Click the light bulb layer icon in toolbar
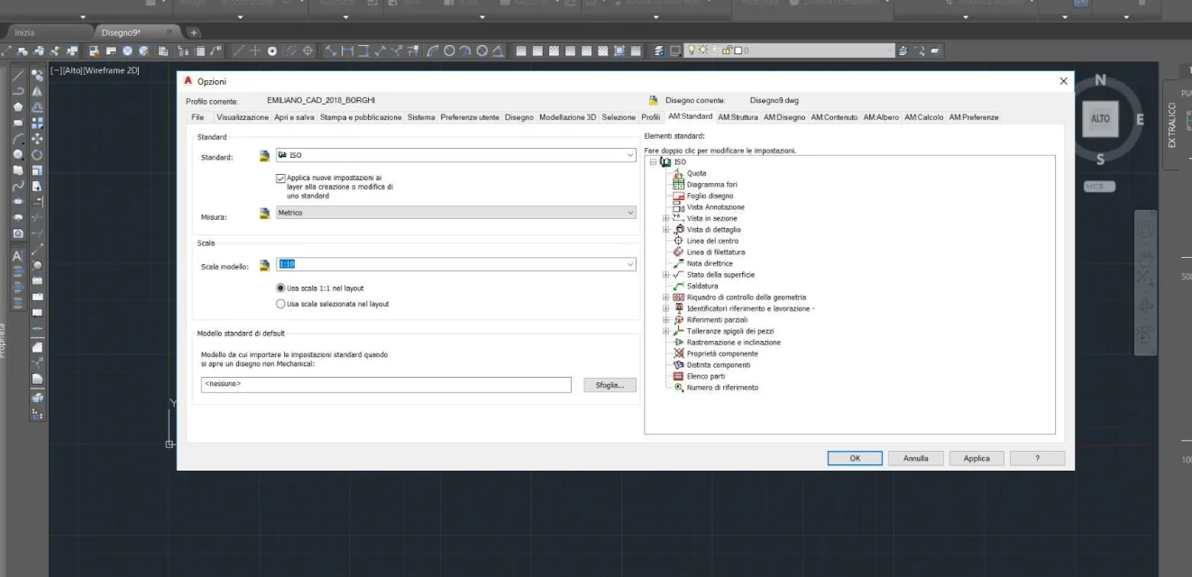This screenshot has height=577, width=1192. (691, 50)
